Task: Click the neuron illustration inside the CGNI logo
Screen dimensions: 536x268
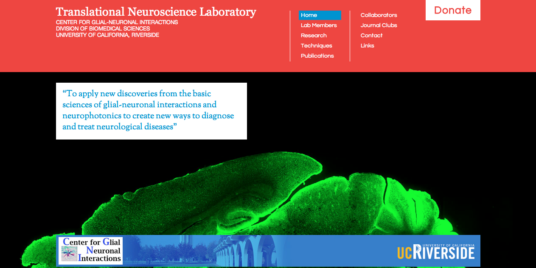Action: coord(69,253)
